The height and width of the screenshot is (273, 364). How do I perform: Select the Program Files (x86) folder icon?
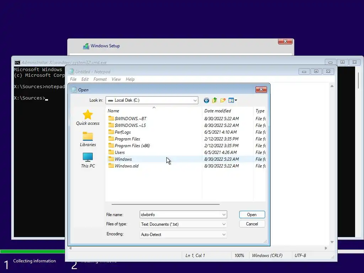click(111, 145)
